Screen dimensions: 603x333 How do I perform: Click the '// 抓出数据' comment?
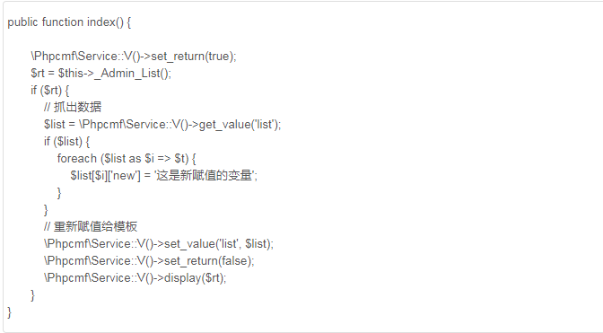(73, 108)
